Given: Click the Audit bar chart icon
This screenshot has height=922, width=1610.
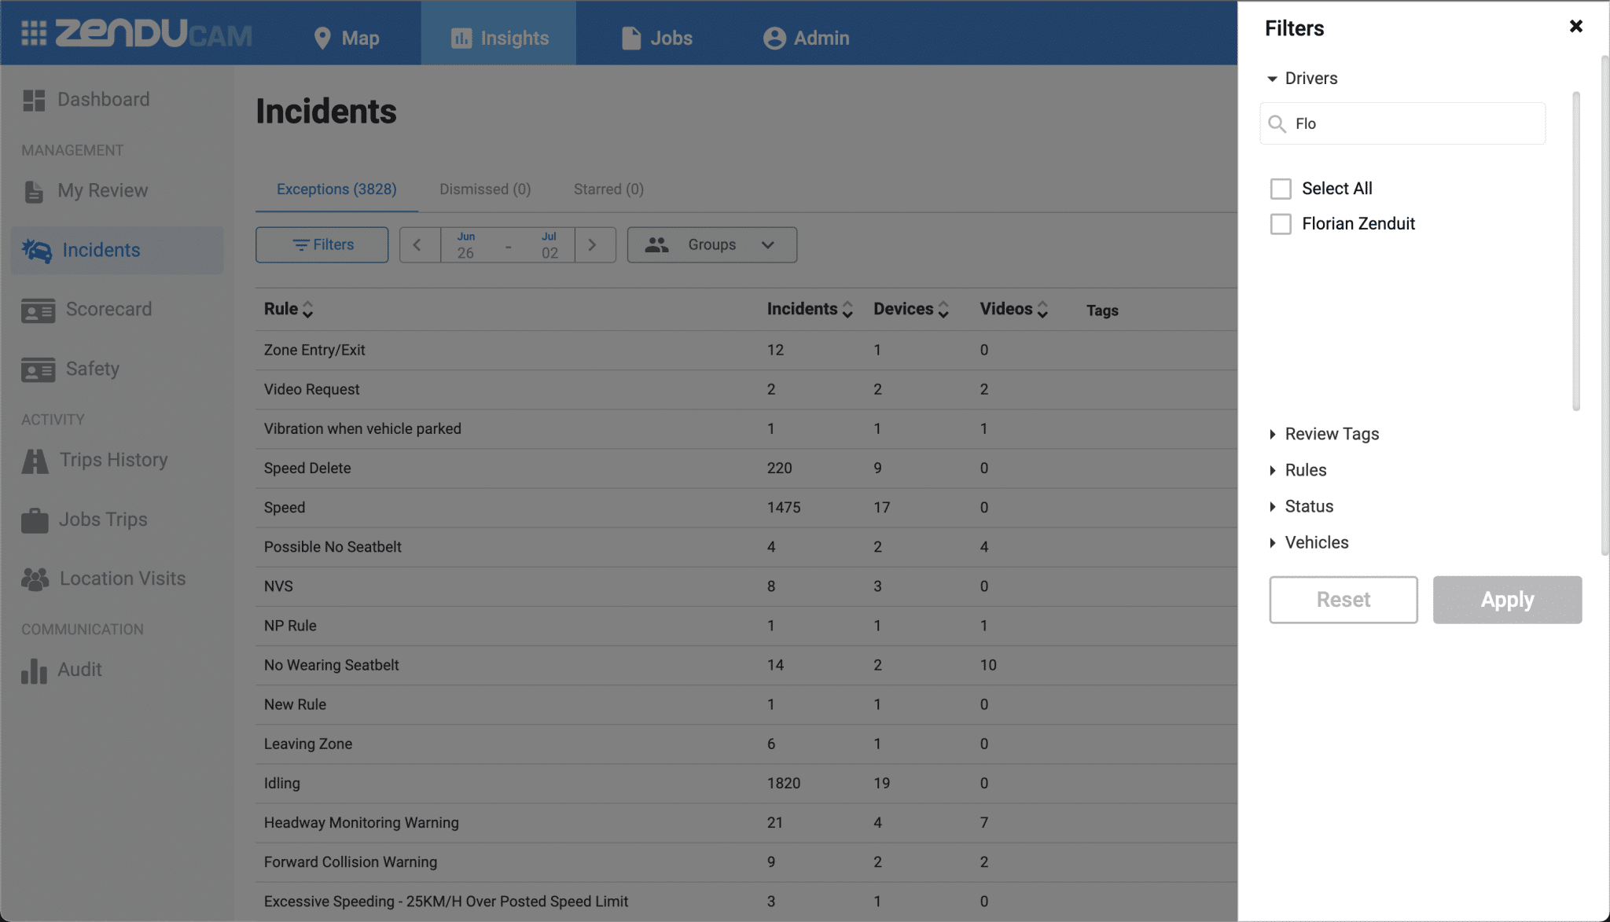Looking at the screenshot, I should [34, 670].
